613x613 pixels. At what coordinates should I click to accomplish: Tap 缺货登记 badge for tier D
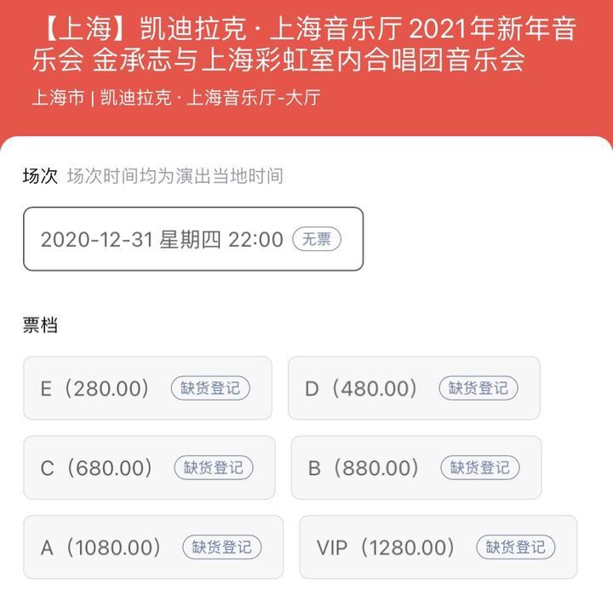pyautogui.click(x=478, y=389)
